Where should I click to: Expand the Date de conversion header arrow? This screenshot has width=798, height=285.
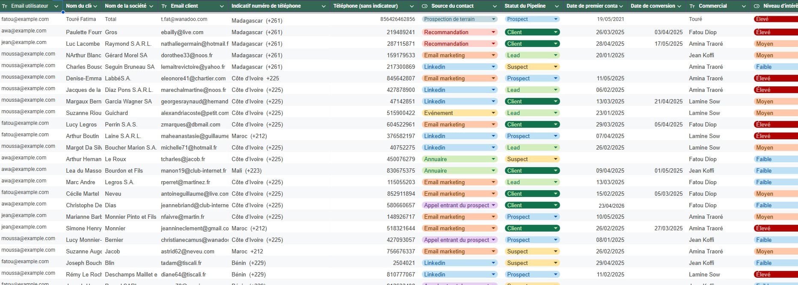point(679,6)
